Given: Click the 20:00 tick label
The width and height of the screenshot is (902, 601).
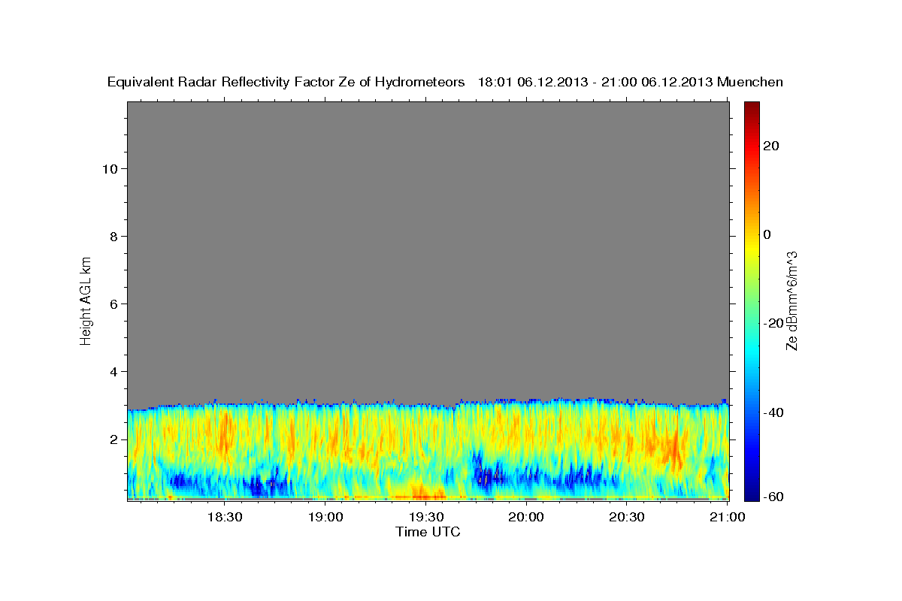Looking at the screenshot, I should [526, 517].
